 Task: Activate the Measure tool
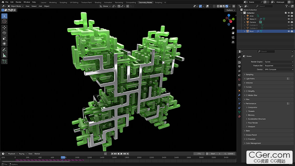coord(4,55)
